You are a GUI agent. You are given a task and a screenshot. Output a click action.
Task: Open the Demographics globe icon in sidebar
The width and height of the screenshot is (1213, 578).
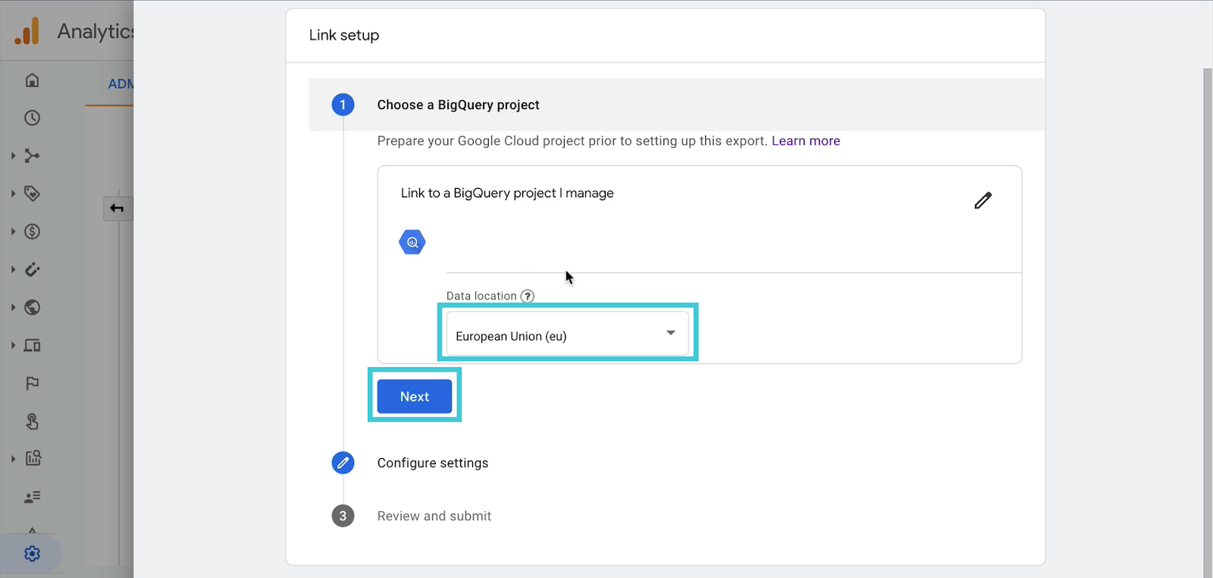click(32, 307)
